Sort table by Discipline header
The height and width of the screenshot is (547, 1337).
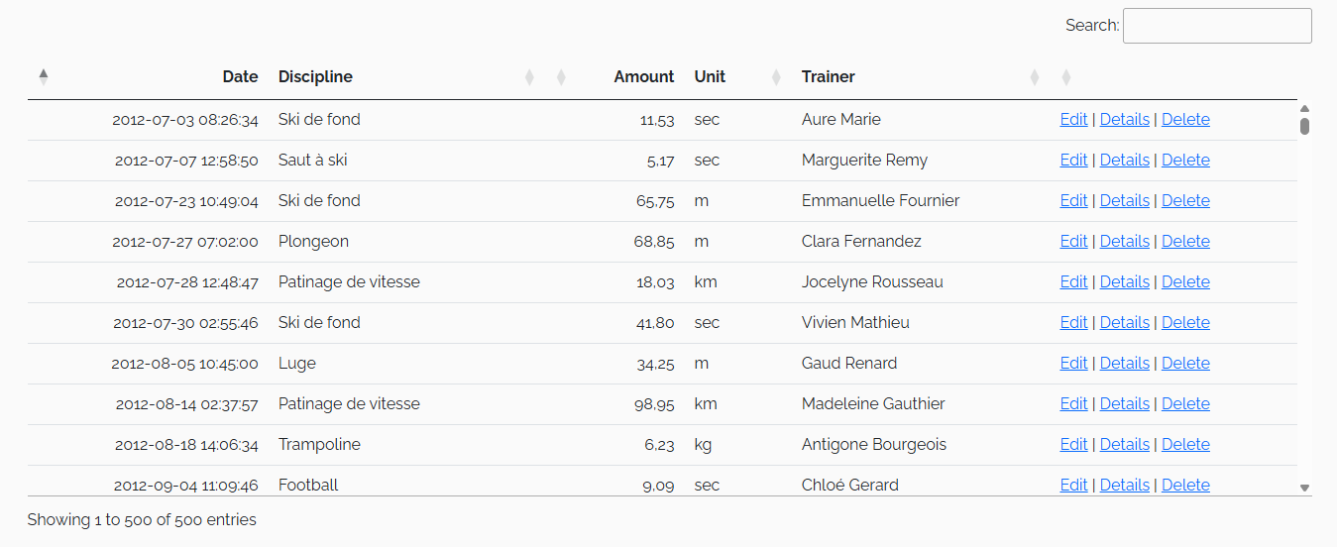(315, 76)
